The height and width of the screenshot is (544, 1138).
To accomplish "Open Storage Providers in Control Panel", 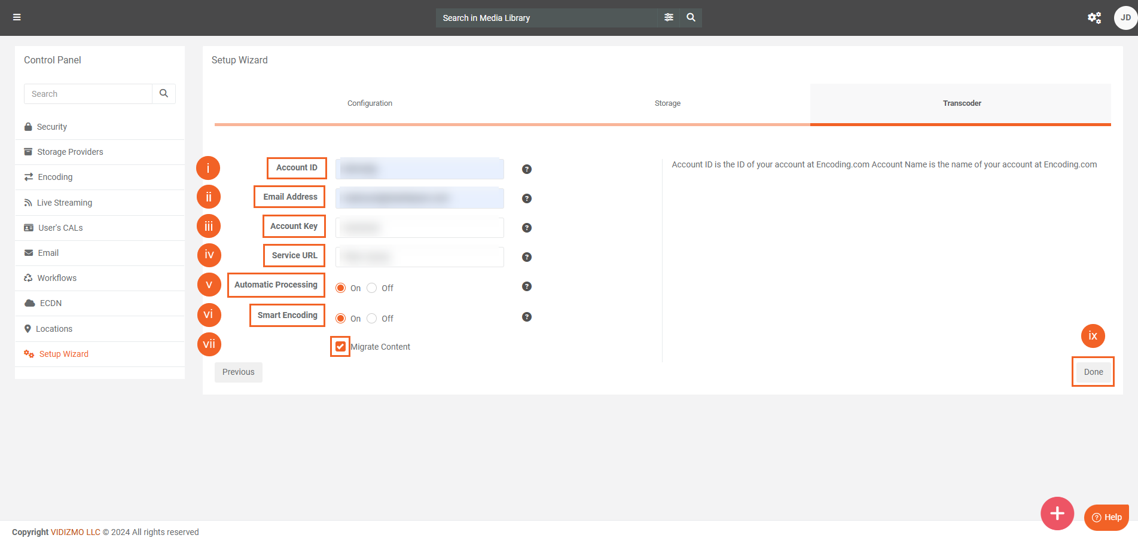I will click(x=70, y=152).
